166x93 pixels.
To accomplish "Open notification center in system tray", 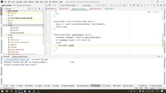I will click(x=162, y=91).
